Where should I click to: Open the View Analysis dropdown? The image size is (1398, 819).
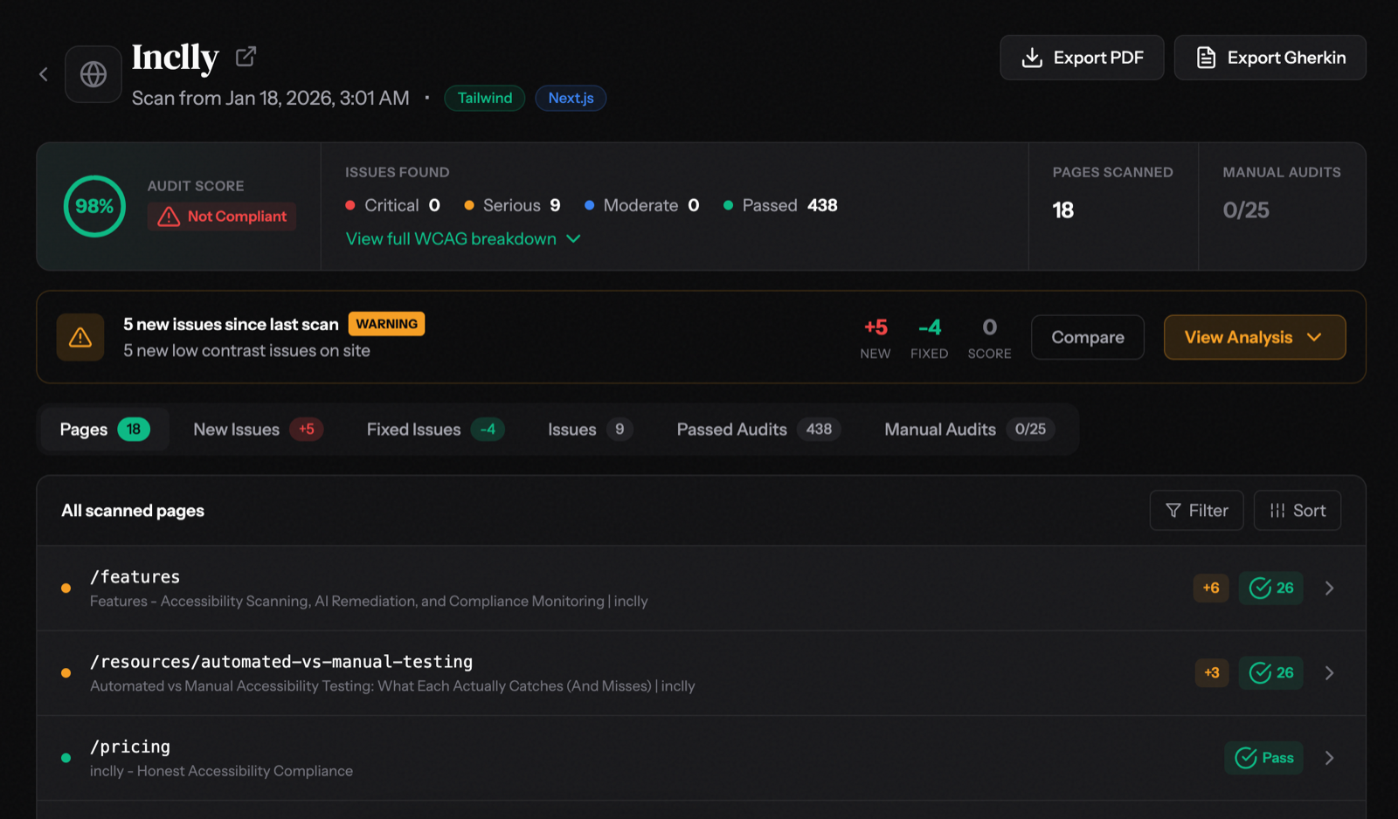click(1254, 337)
